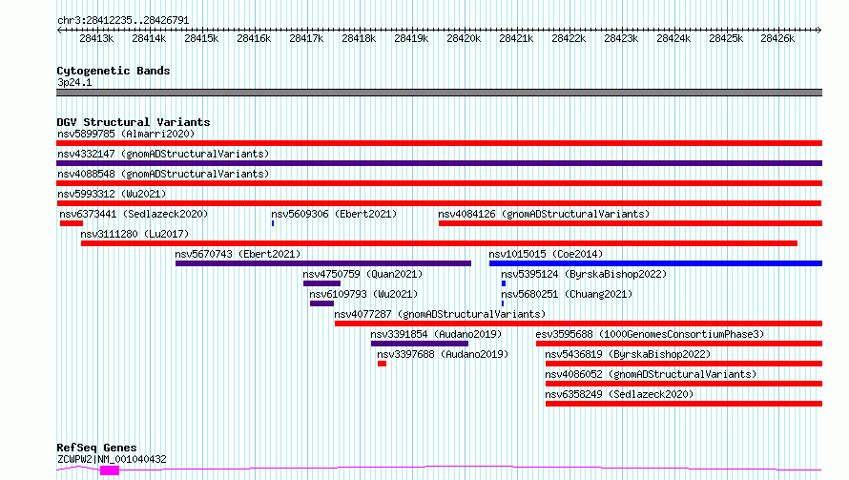
Task: Select the nsv5436819 (ByrskaBishop2022) label
Action: click(628, 354)
